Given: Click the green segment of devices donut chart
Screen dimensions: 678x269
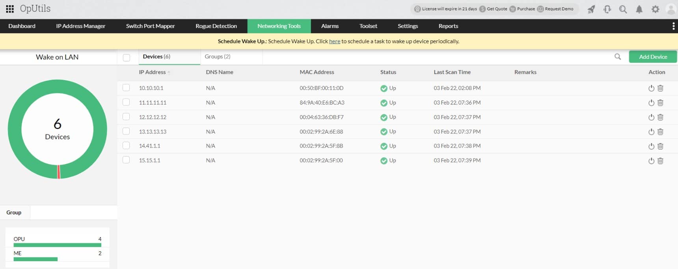Looking at the screenshot, I should click(58, 86).
